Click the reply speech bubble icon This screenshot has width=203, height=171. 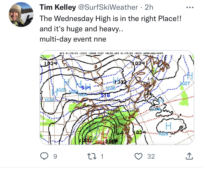click(x=44, y=156)
